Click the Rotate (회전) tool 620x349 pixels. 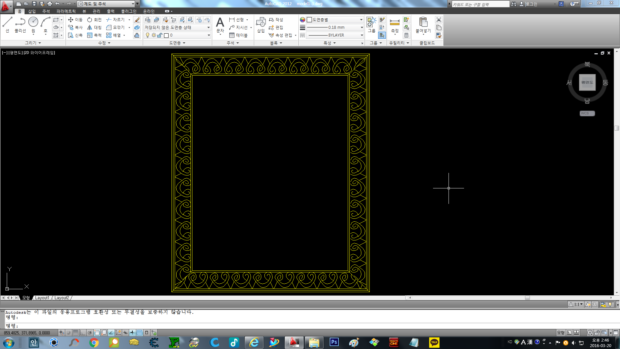pyautogui.click(x=94, y=20)
